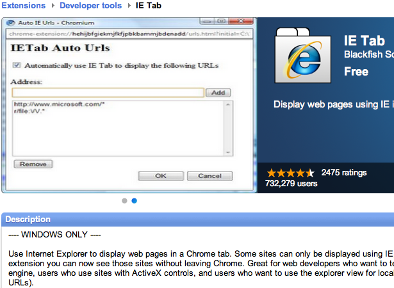Click the IETab Auto Urls heading

pyautogui.click(x=60, y=48)
